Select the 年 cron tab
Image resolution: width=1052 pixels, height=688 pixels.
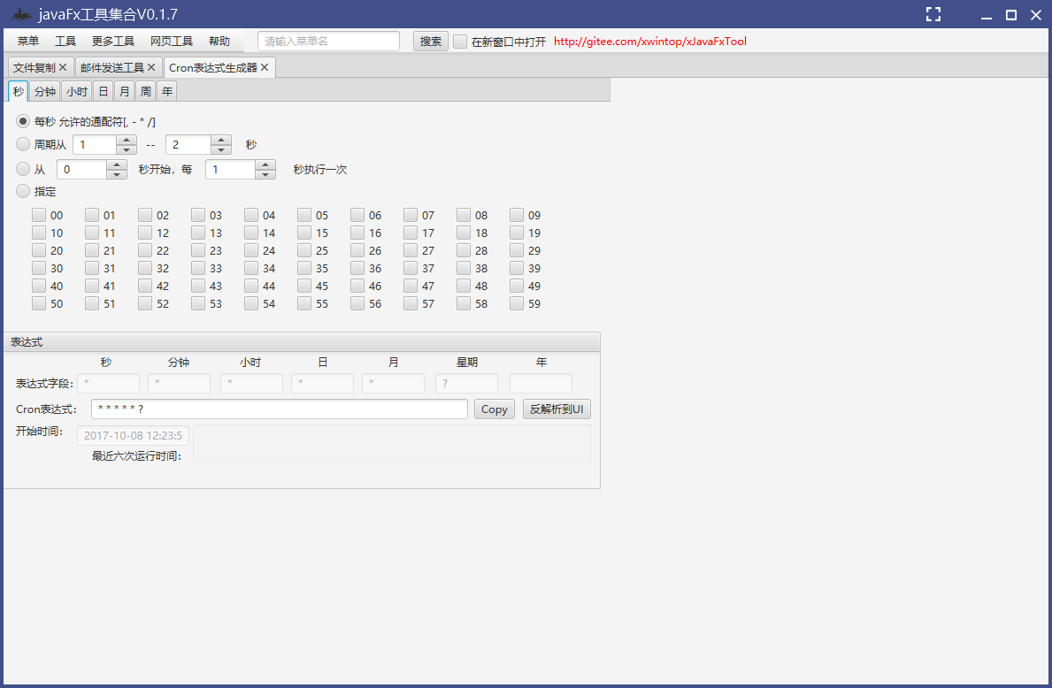(x=167, y=91)
